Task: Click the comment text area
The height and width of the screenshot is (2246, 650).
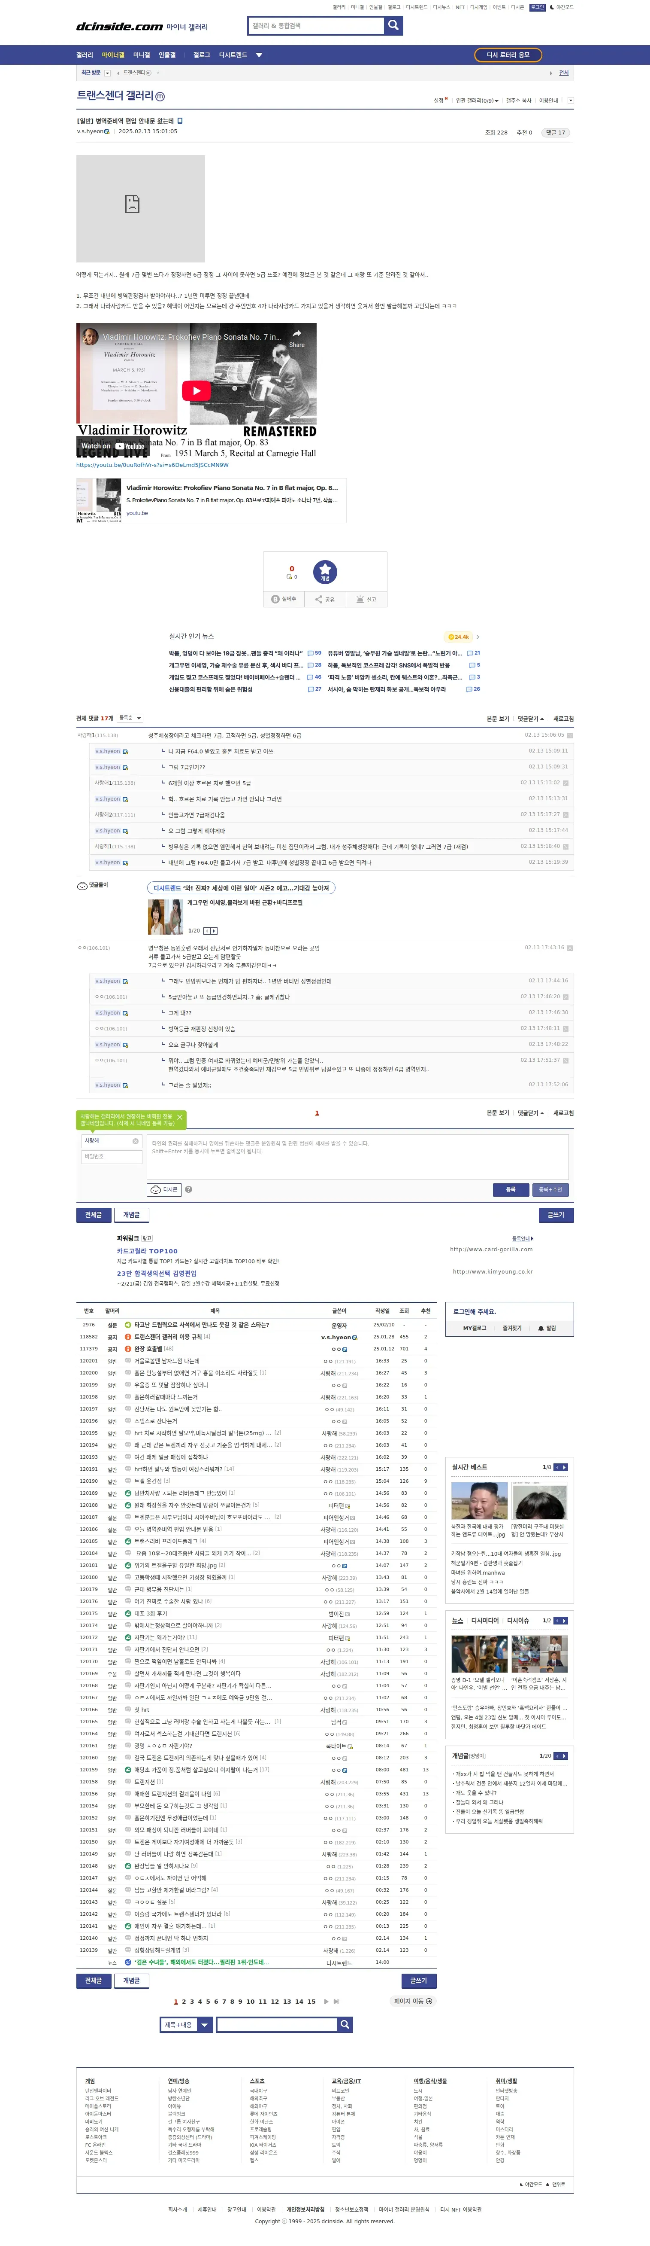Action: tap(358, 1156)
